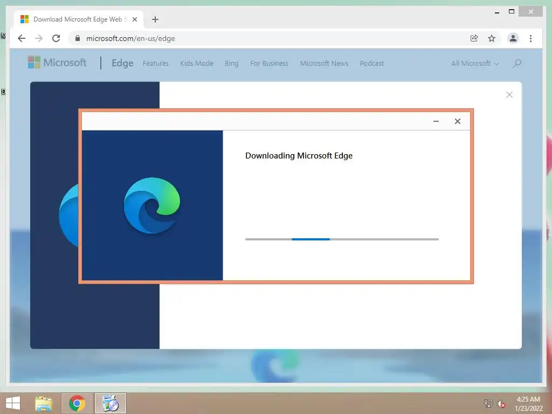This screenshot has height=414, width=552.
Task: Expand the All Microsoft dropdown
Action: (x=475, y=64)
